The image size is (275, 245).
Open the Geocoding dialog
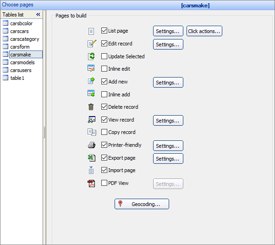[x=142, y=204]
